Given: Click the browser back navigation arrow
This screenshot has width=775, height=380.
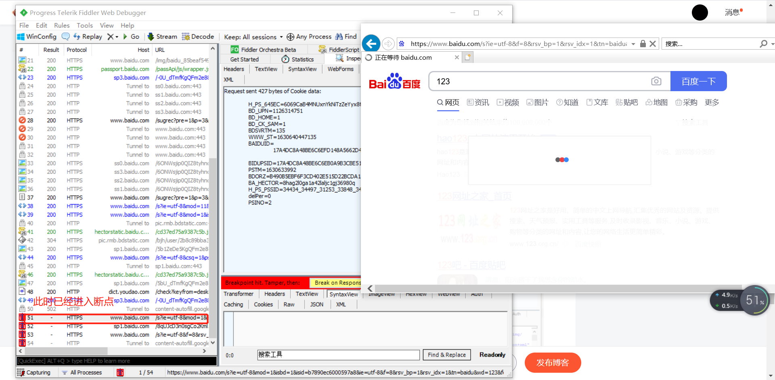Looking at the screenshot, I should pos(371,43).
